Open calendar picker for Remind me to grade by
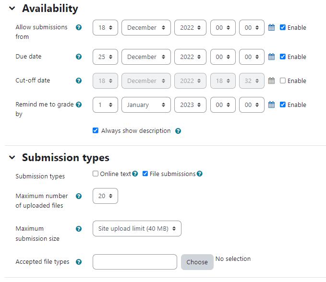 pos(271,105)
